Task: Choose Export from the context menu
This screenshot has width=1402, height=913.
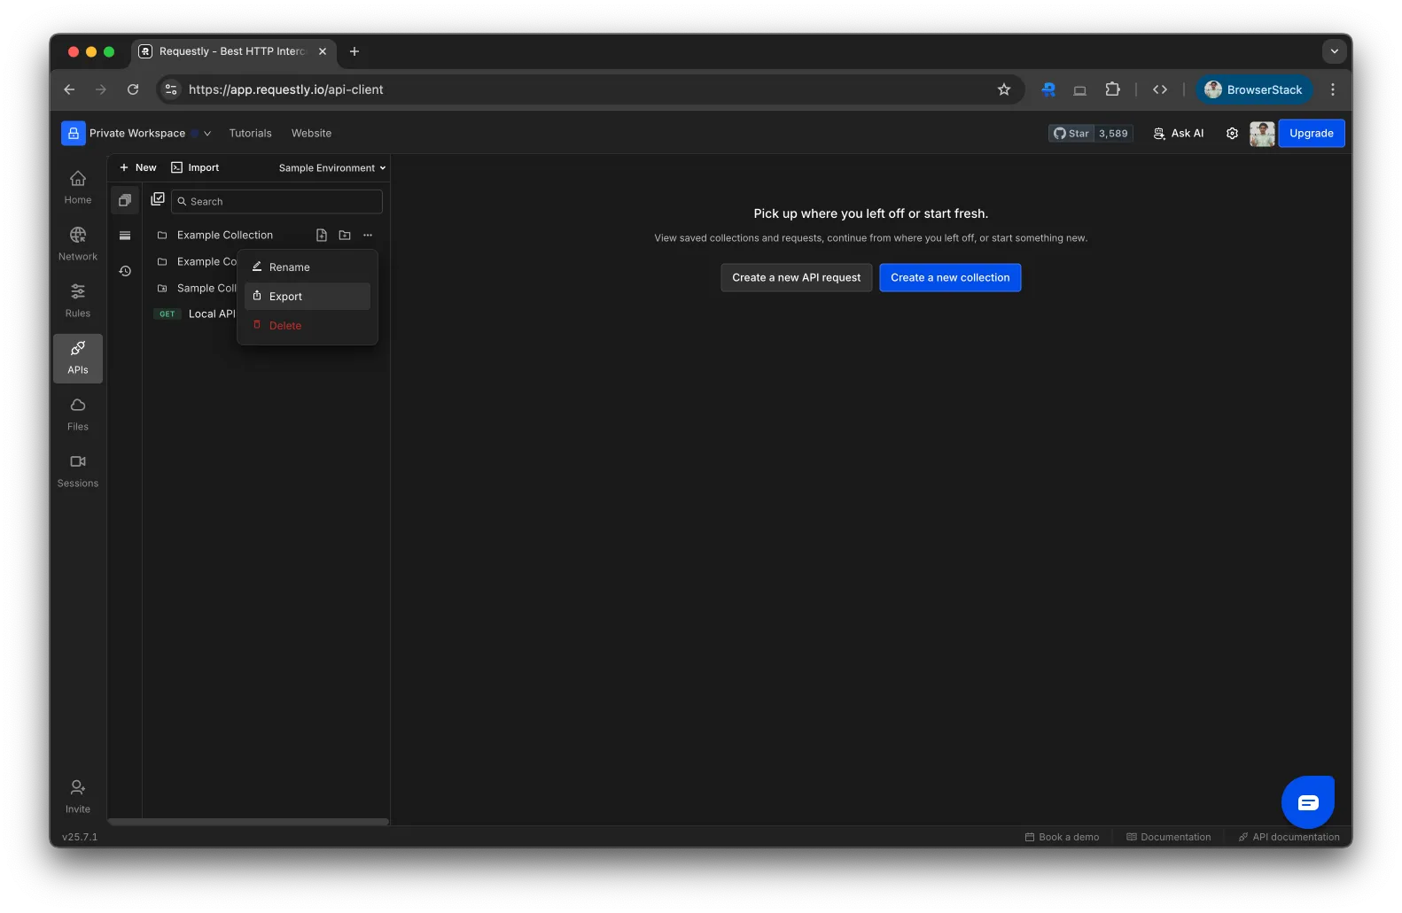Action: click(308, 296)
